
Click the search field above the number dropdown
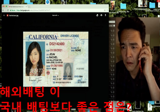click(112, 22)
